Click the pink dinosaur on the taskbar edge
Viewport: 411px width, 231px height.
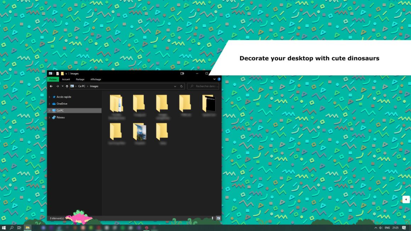click(79, 217)
